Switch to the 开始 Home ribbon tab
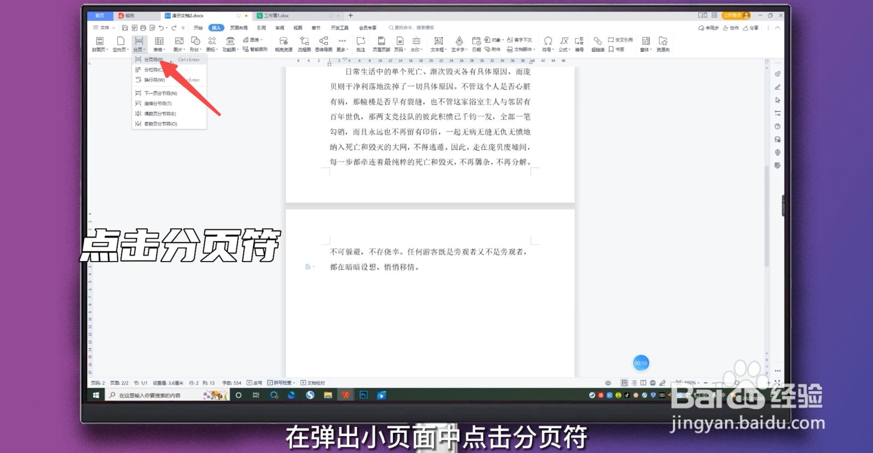Screen dimensions: 873x453 pyautogui.click(x=198, y=28)
